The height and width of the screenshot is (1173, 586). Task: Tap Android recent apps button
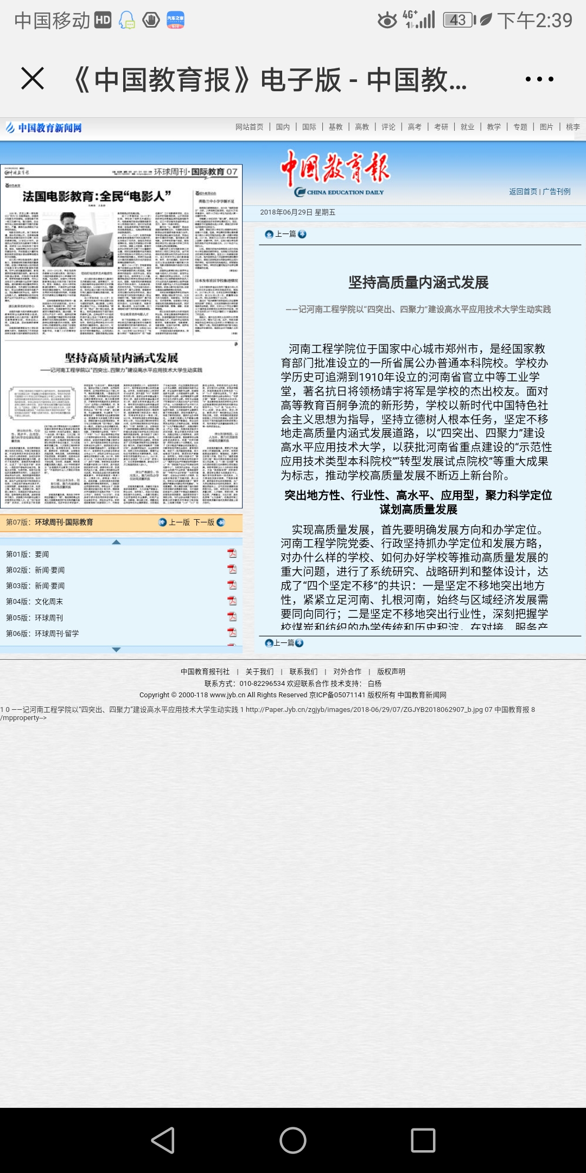[423, 1140]
